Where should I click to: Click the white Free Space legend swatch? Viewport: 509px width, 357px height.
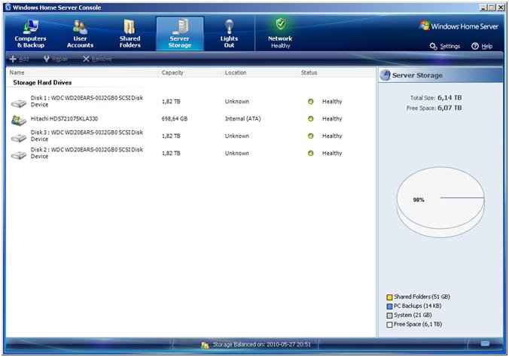[389, 324]
